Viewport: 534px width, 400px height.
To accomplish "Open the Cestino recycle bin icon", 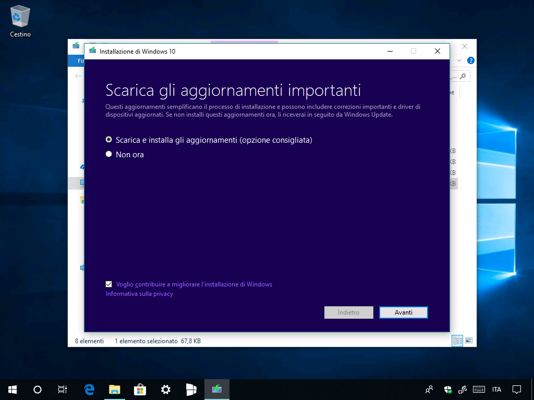I will coord(20,21).
